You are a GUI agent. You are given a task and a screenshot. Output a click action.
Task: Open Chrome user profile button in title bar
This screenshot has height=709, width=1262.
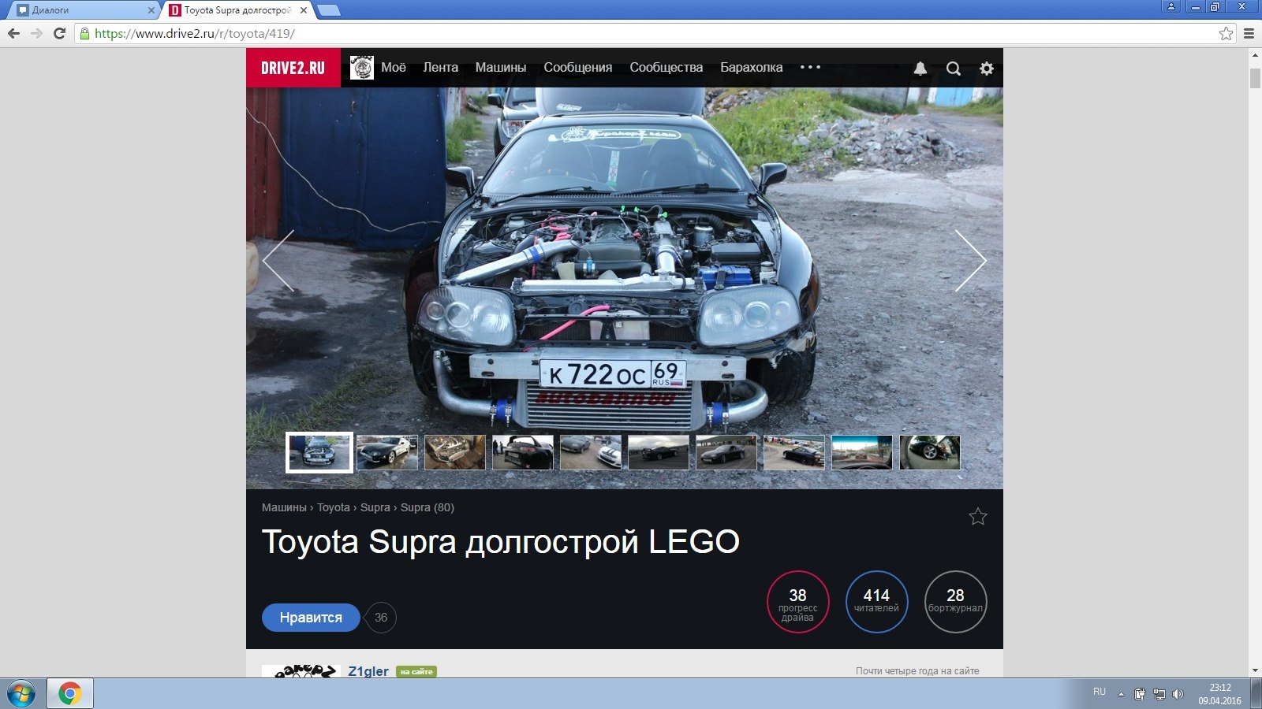click(x=1171, y=6)
